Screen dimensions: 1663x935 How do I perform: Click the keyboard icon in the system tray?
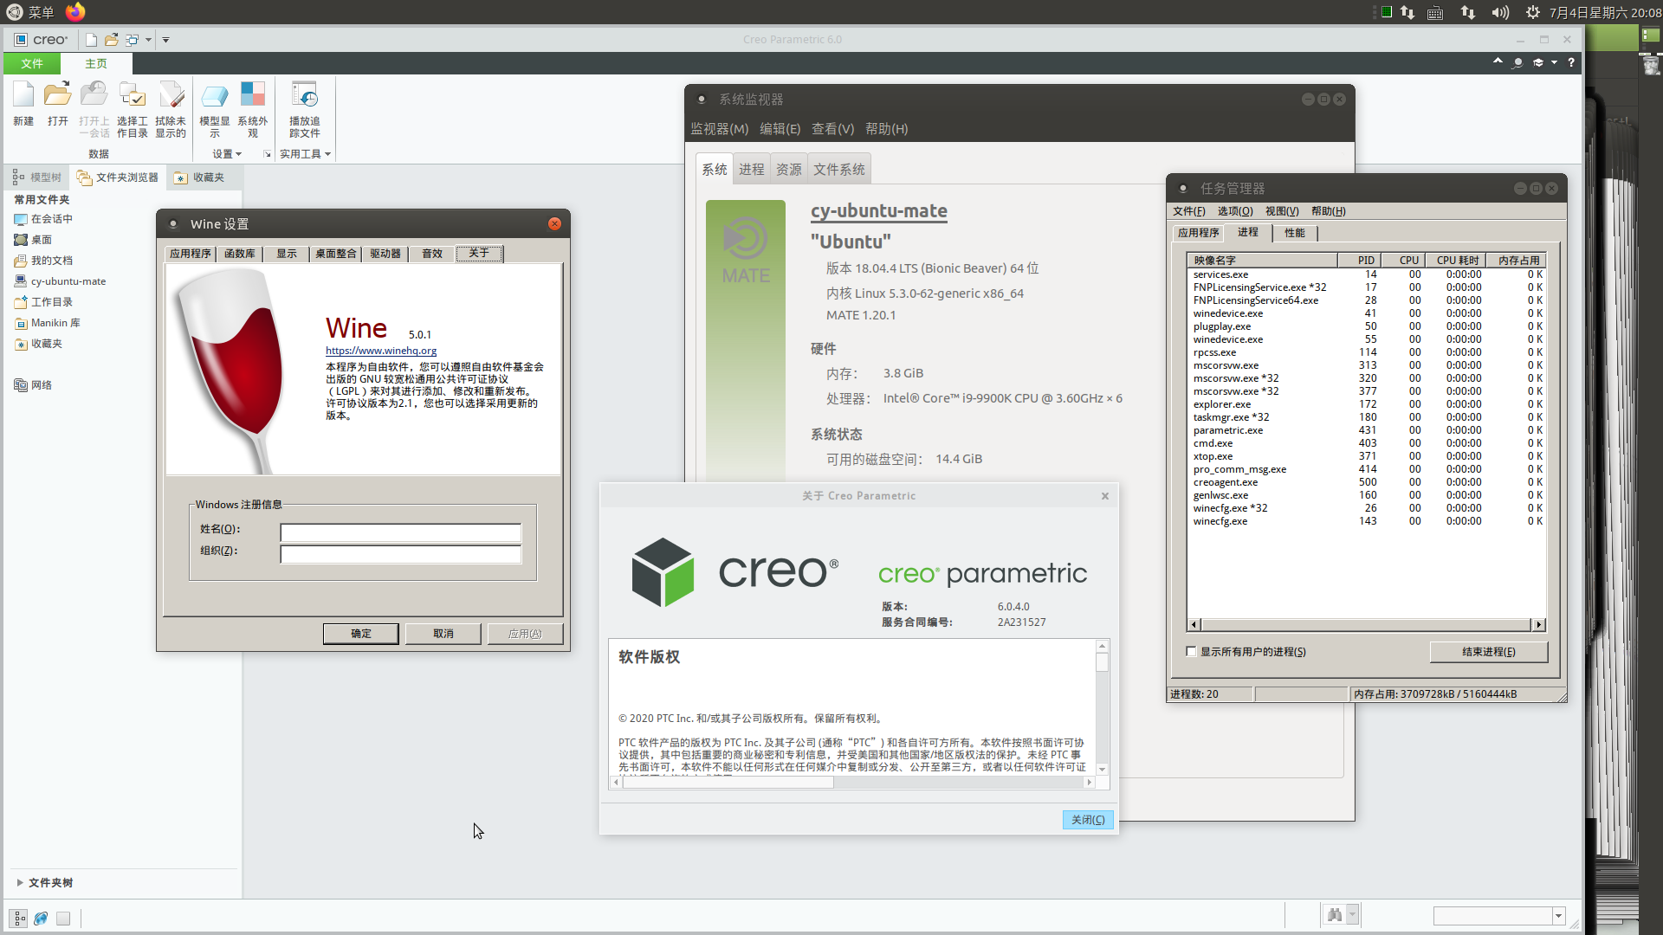(1435, 13)
